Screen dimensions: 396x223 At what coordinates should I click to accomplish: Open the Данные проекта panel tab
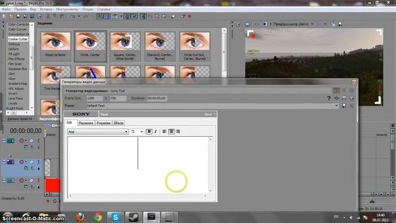(x=20, y=118)
